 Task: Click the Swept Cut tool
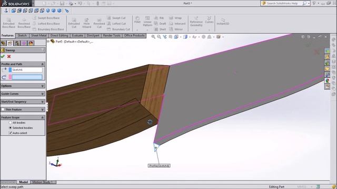point(116,18)
